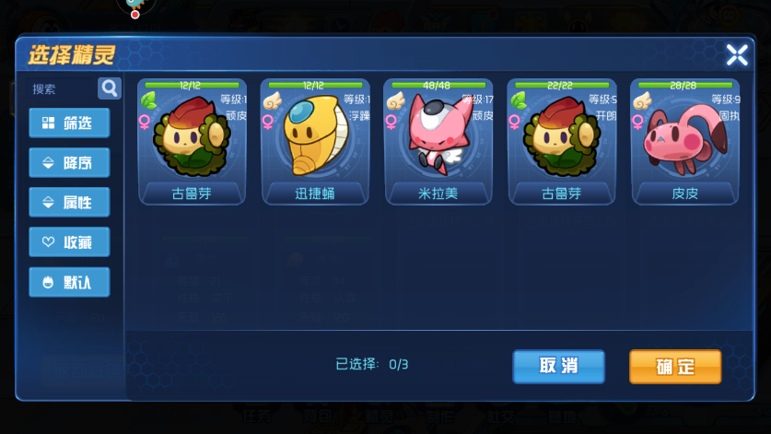Select the level 5 古雷芽 sprite card
This screenshot has width=771, height=434.
pos(562,142)
